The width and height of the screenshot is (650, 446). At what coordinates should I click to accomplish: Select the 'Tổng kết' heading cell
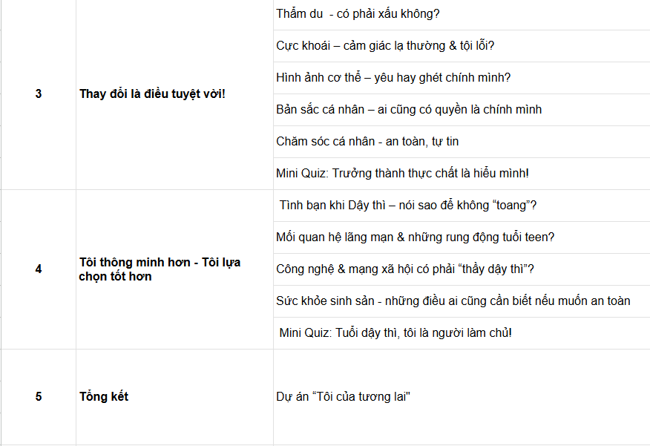174,397
